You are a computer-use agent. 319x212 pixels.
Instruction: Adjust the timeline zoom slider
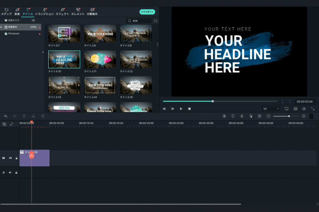point(286,116)
